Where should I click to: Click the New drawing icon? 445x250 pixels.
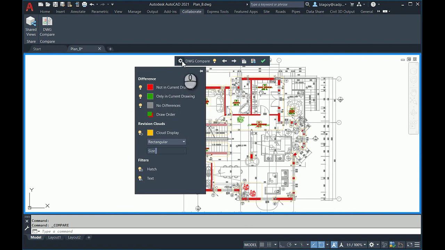[x=41, y=5]
